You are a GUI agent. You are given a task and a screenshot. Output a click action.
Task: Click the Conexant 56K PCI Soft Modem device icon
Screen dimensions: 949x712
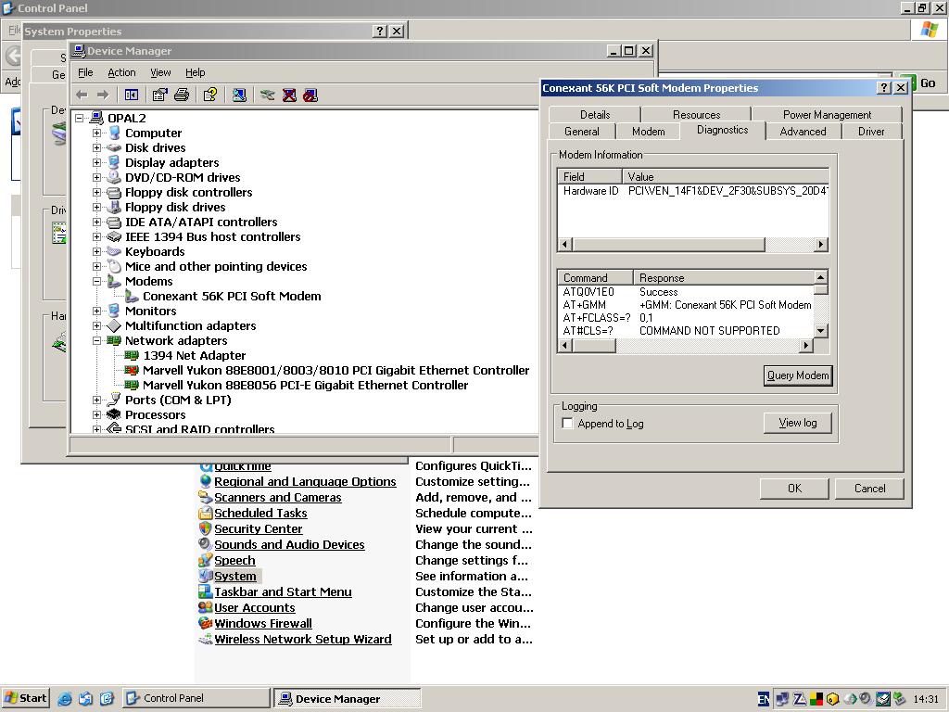(x=132, y=297)
